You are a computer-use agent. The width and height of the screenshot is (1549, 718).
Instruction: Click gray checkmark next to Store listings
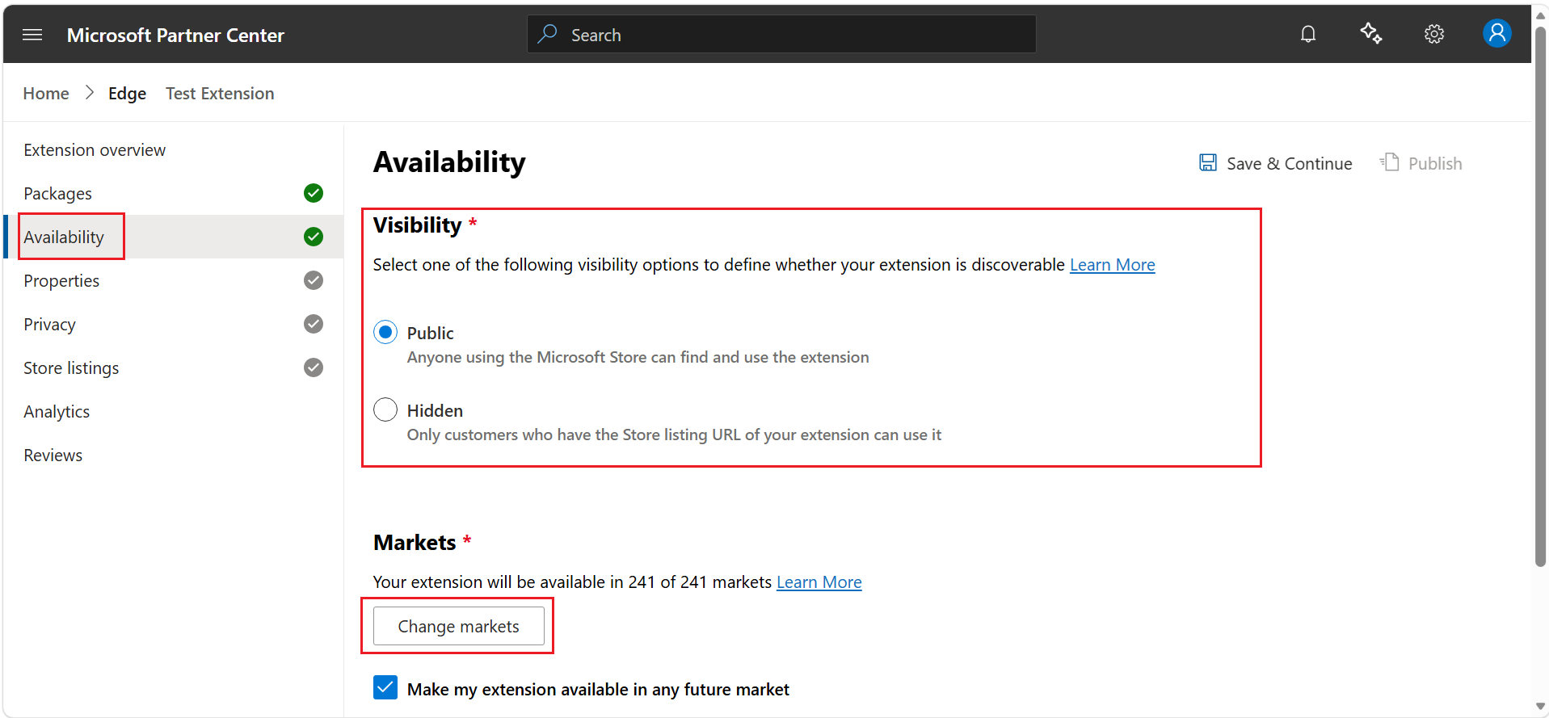pyautogui.click(x=314, y=367)
